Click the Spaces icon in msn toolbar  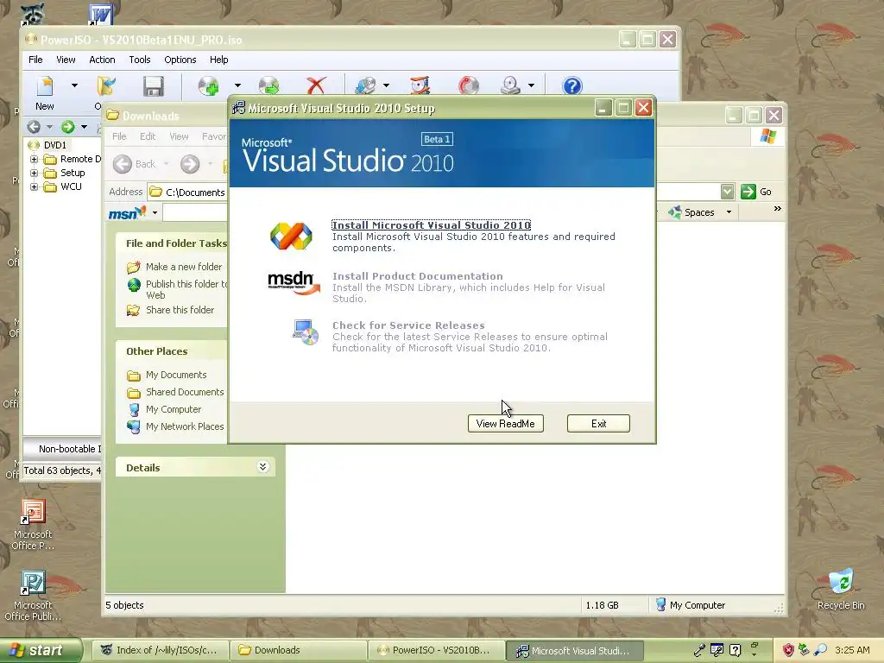(674, 212)
